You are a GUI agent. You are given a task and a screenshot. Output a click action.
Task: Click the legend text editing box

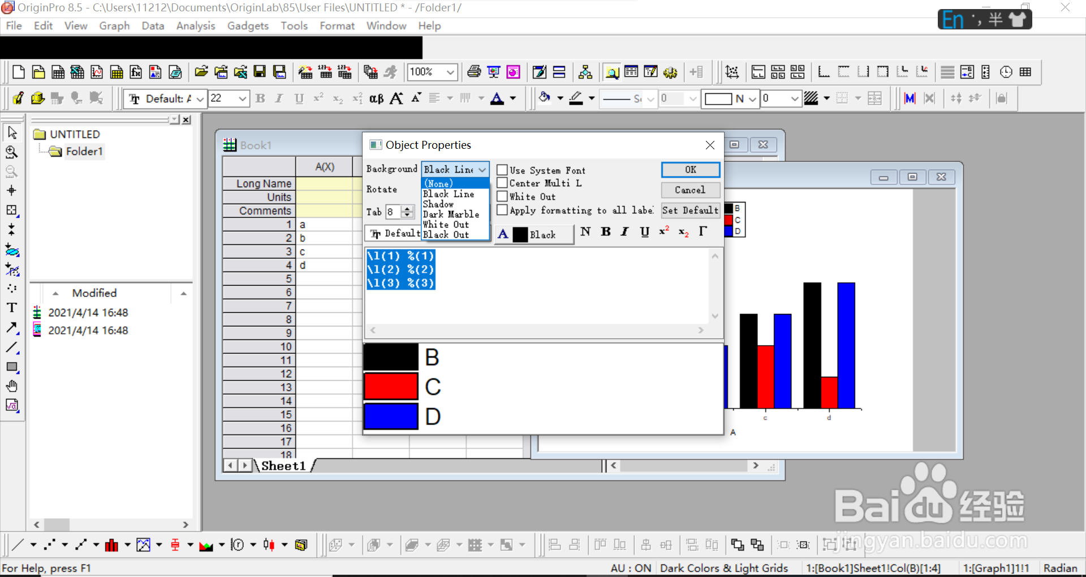tap(537, 286)
